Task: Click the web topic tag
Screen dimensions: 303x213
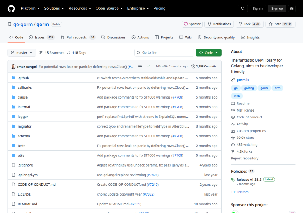Action: click(x=237, y=96)
